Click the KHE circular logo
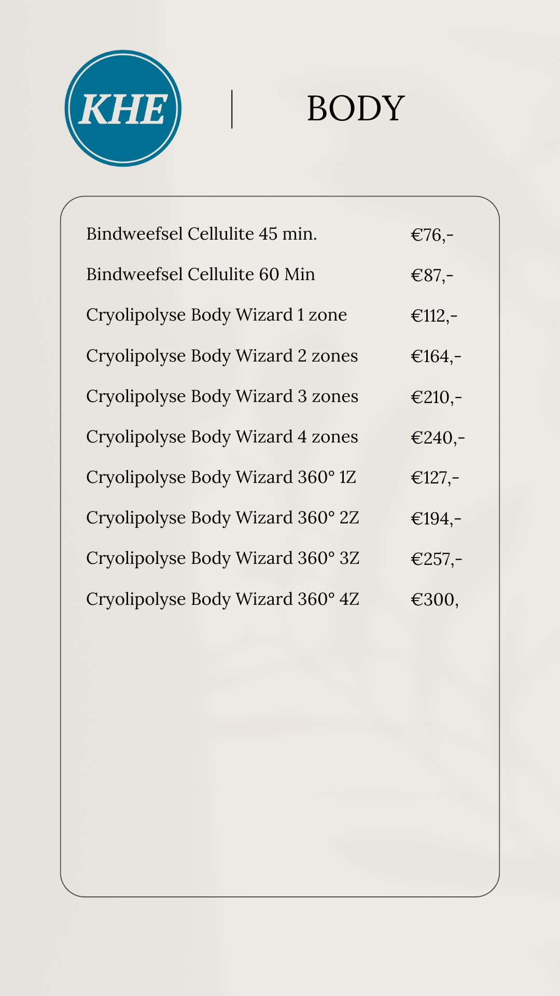The height and width of the screenshot is (996, 560). point(123,108)
